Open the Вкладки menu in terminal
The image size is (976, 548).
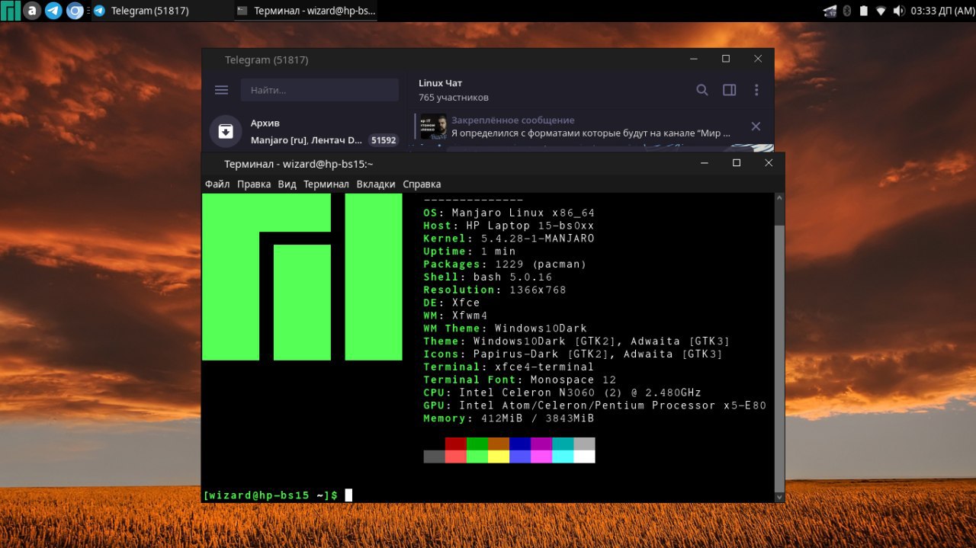click(x=376, y=184)
